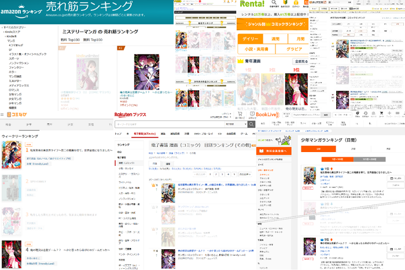Viewport: 405px width, 270px height.
Task: Click the blue crown at BookLive 5位
Action: (322, 239)
